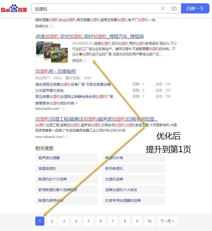Image resolution: width=212 pixels, height=231 pixels.
Task: Click the badge icon next to 搜狐网
Action: point(85,61)
